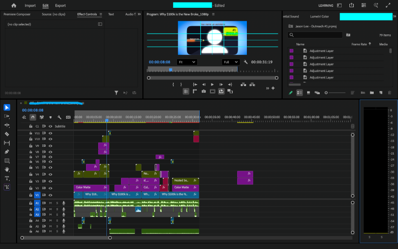
Task: Toggle Linked Selection in timeline
Action: [42, 117]
